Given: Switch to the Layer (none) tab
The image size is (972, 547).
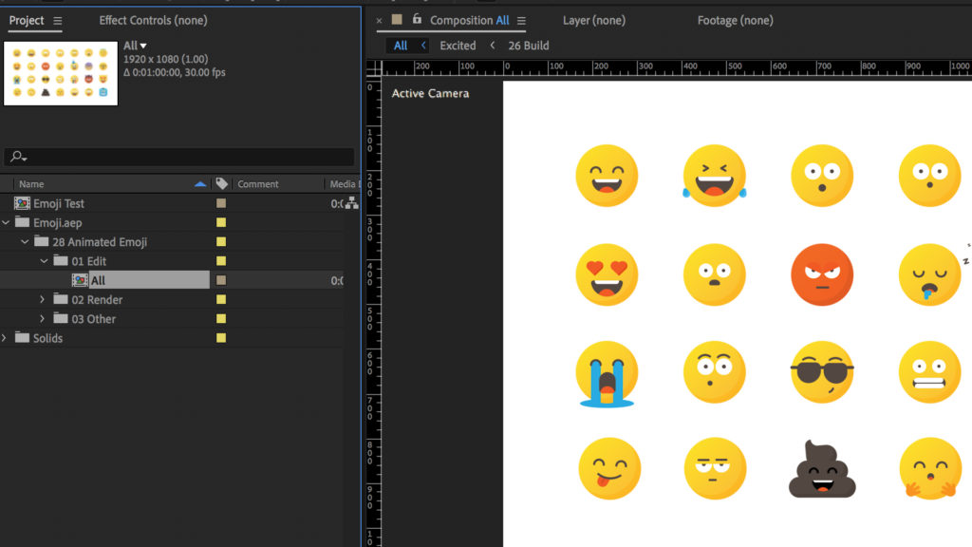Looking at the screenshot, I should 593,20.
